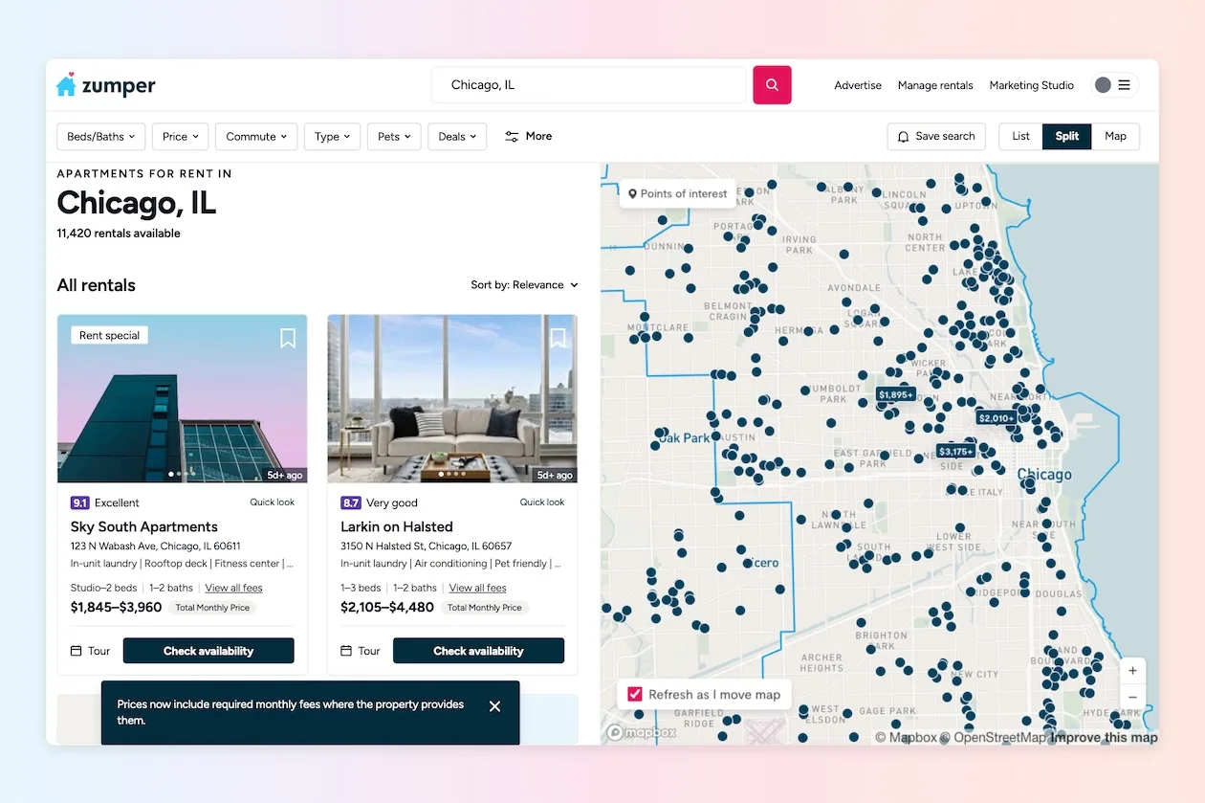The height and width of the screenshot is (803, 1205).
Task: Click calendar Tour for Larkin on Halsted
Action: (361, 651)
